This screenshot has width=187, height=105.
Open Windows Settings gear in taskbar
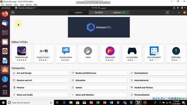pyautogui.click(x=118, y=102)
